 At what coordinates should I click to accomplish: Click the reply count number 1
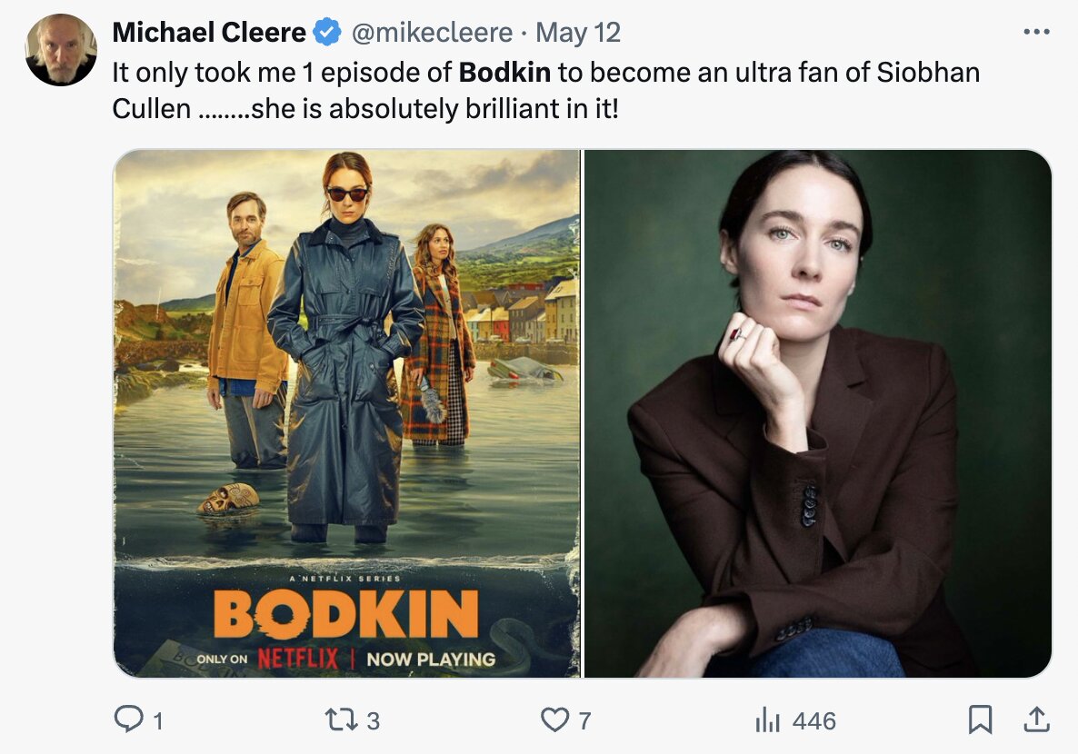click(x=158, y=721)
